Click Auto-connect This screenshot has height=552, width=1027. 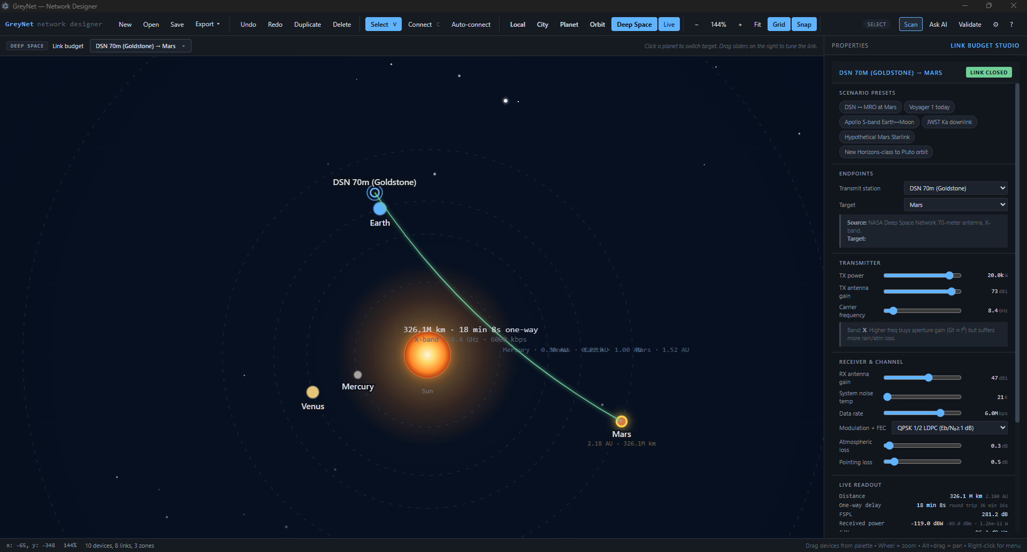471,25
